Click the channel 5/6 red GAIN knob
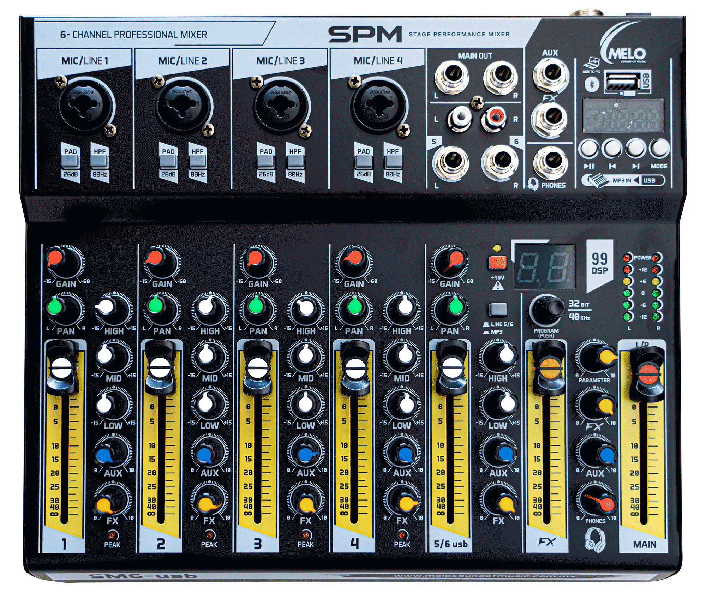Viewport: 706px width, 593px height. tap(449, 262)
